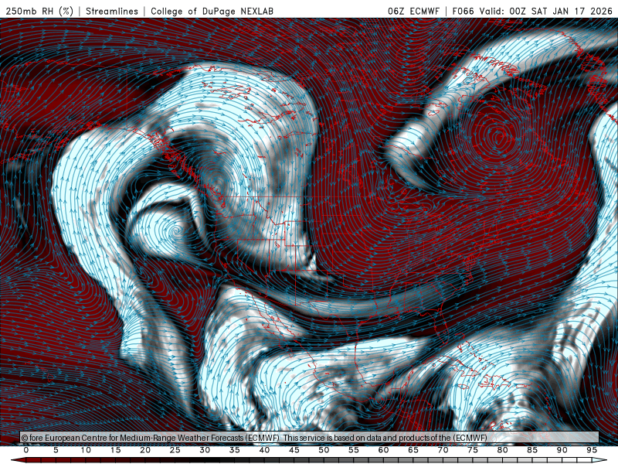Click the '10' label on color scale
The height and width of the screenshot is (464, 618).
(x=86, y=450)
